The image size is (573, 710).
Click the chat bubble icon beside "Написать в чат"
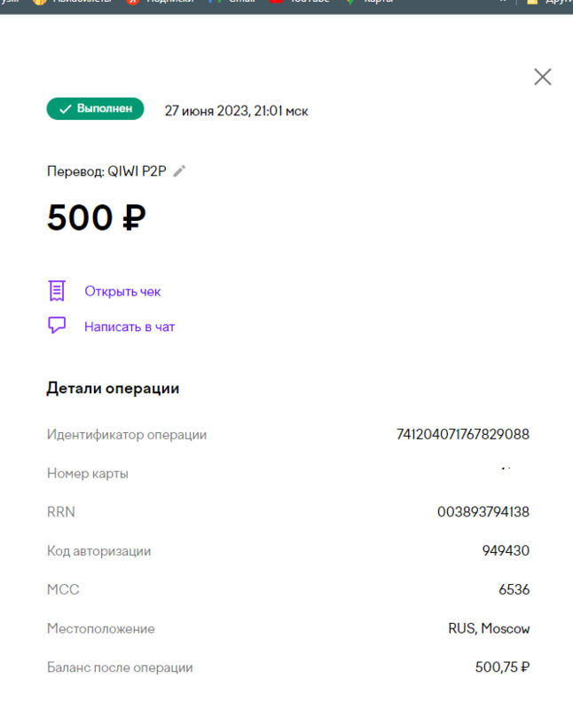coord(57,325)
